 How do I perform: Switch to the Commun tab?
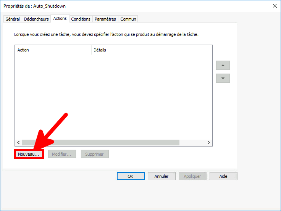(x=128, y=19)
